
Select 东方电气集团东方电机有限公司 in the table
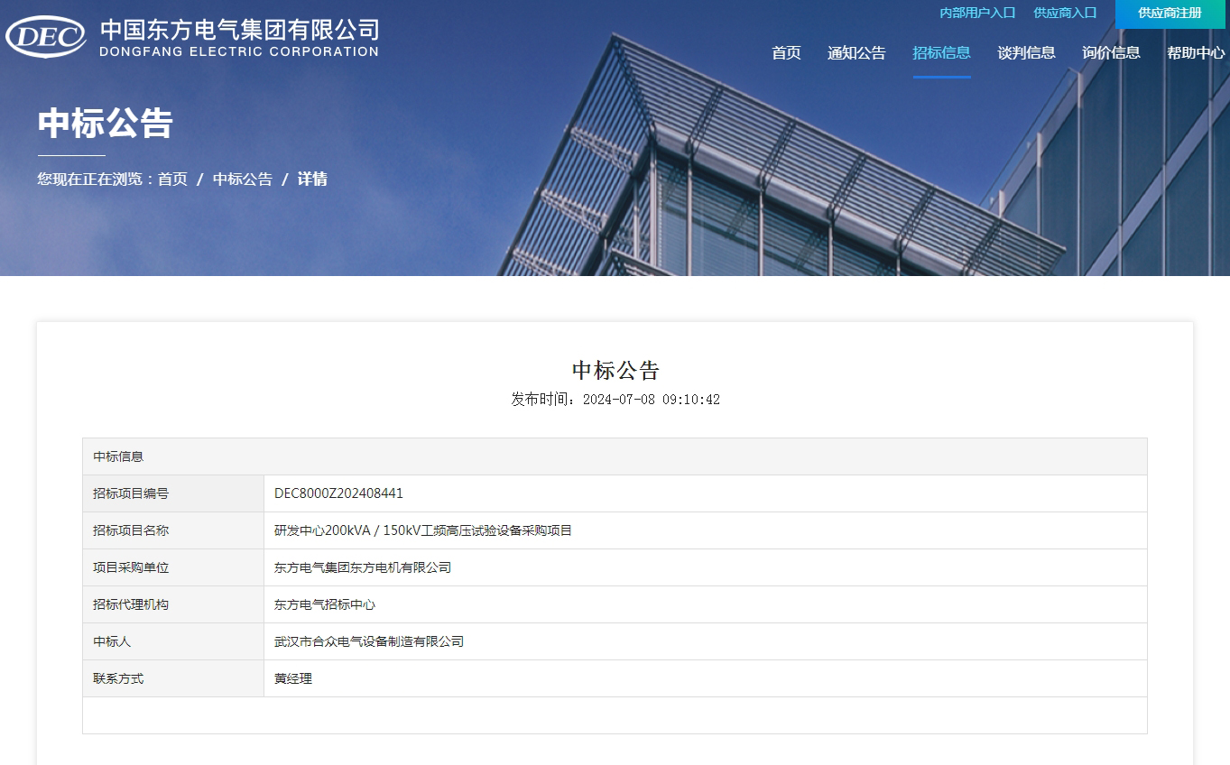click(363, 567)
